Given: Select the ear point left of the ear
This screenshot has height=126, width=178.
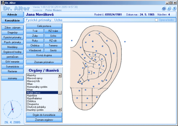Looking at the screenshot, I should coord(72,40).
